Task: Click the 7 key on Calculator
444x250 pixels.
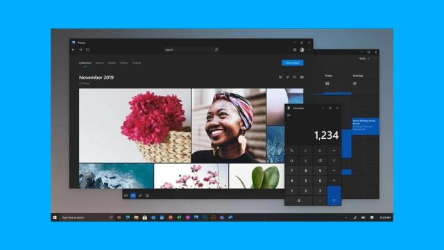Action: point(291,171)
